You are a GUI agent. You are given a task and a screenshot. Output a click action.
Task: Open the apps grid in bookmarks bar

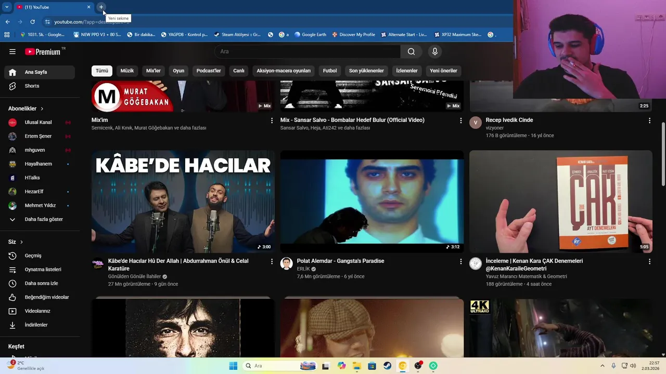coord(7,35)
